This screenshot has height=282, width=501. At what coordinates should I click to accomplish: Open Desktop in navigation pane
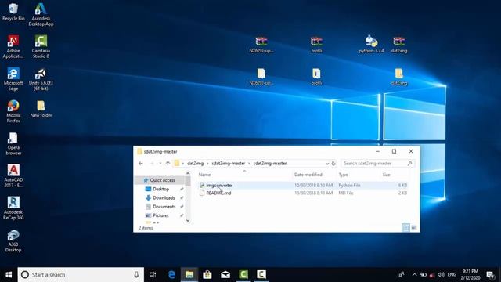[x=160, y=189]
